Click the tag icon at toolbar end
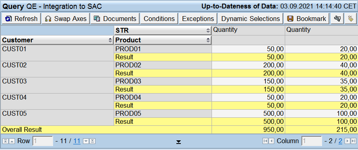The image size is (358, 150). pyautogui.click(x=350, y=19)
